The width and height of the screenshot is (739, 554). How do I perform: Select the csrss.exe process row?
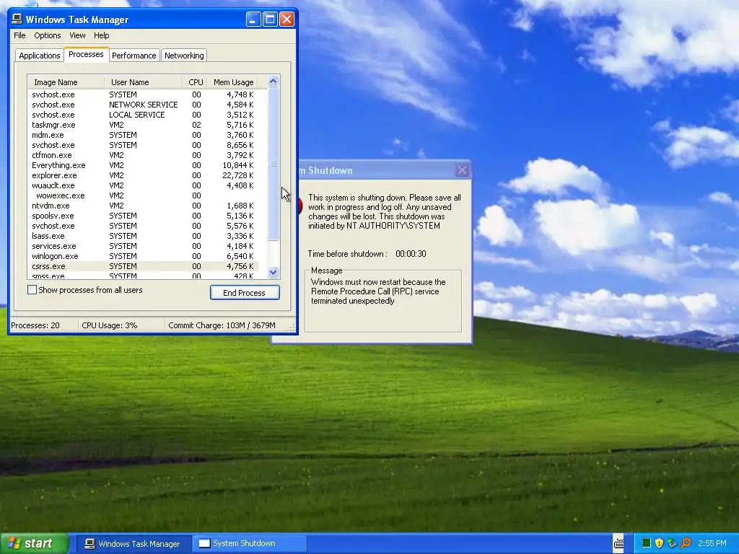click(143, 266)
